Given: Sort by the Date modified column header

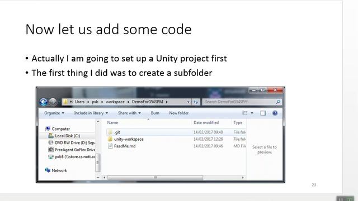Looking at the screenshot, I should pyautogui.click(x=206, y=123).
